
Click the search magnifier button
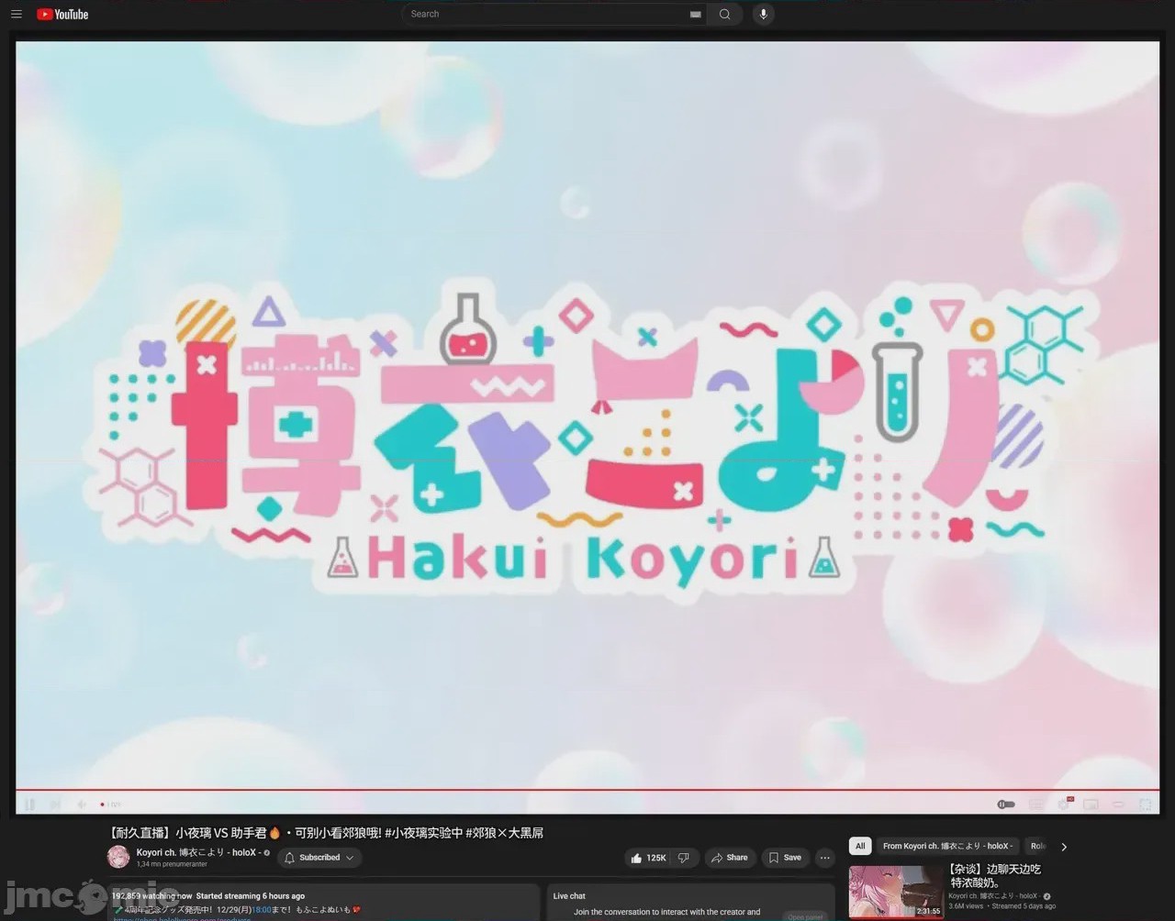click(x=725, y=14)
